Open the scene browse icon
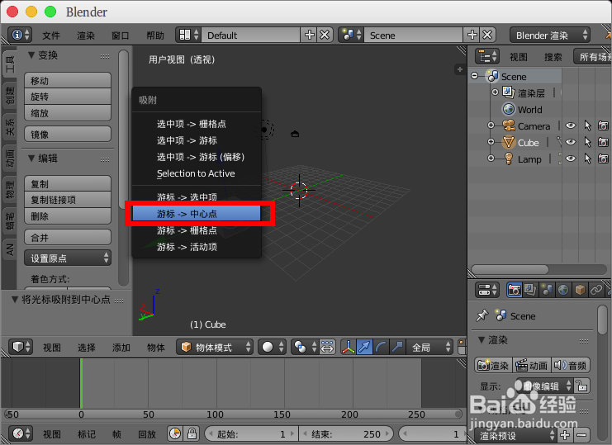 (x=351, y=36)
